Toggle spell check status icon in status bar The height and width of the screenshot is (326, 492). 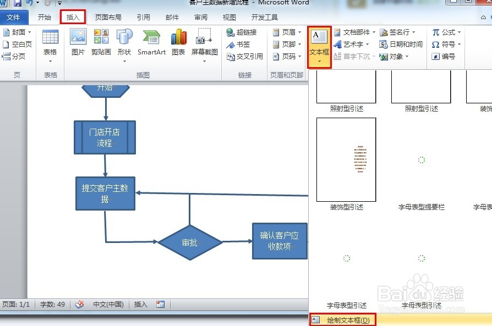click(79, 304)
